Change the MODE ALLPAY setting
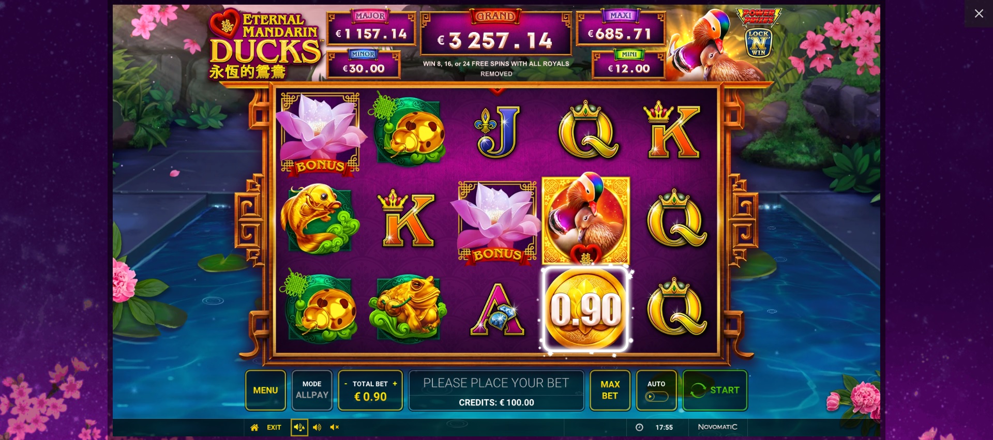 point(312,390)
